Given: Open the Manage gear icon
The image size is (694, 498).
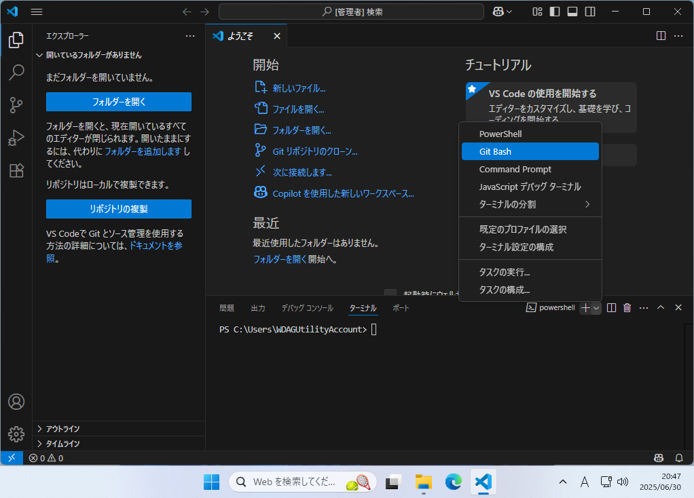Looking at the screenshot, I should coord(16,434).
